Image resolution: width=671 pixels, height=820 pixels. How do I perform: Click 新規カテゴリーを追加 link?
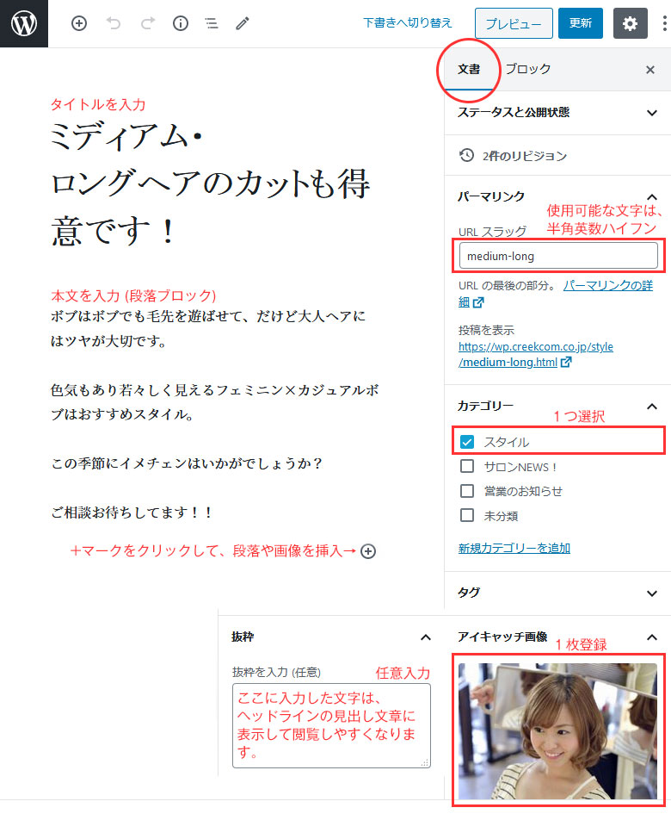(514, 548)
